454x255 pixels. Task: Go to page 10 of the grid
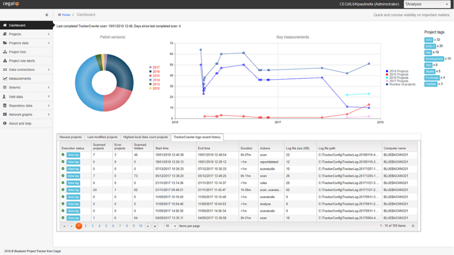point(141,226)
